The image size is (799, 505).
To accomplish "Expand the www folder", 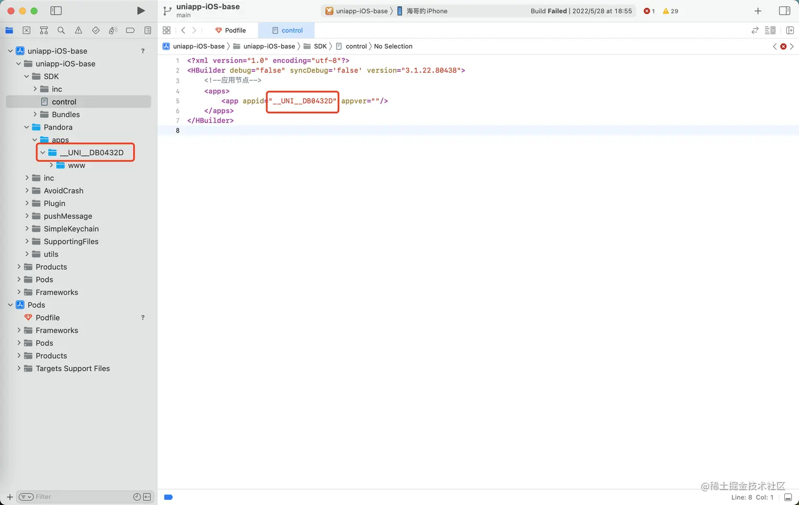I will [51, 165].
